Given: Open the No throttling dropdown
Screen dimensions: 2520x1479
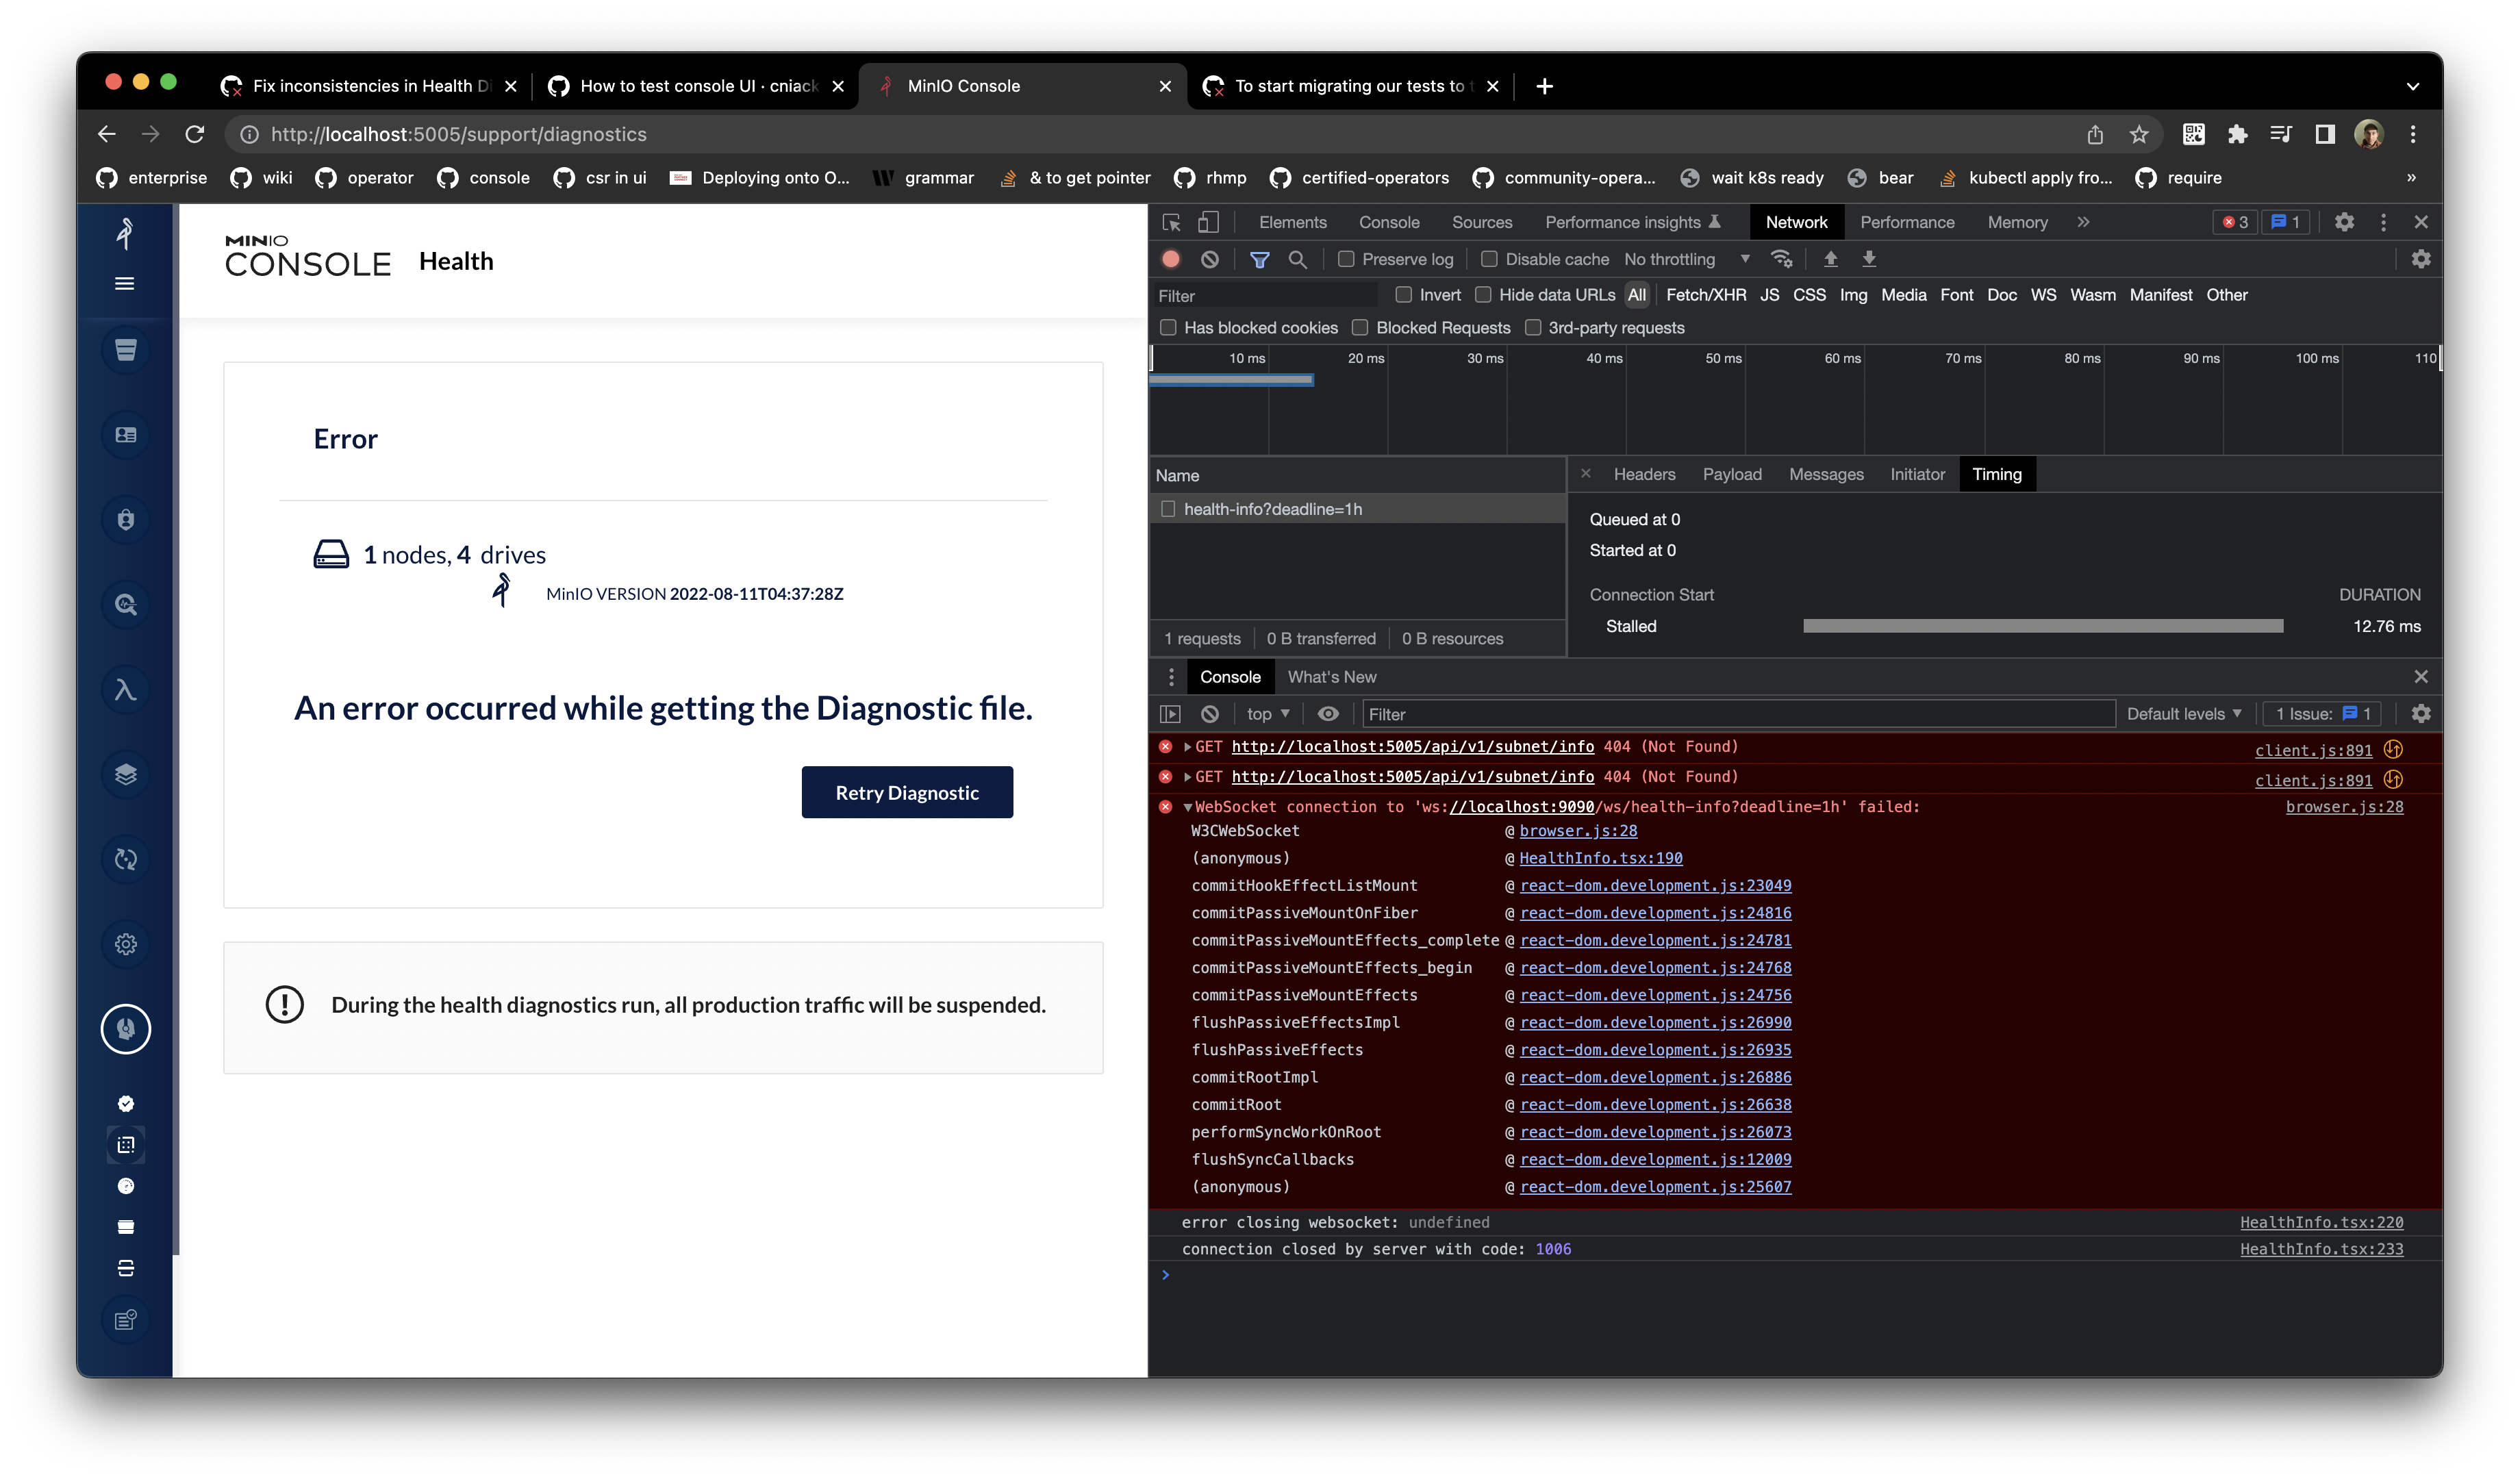Looking at the screenshot, I should 1686,260.
